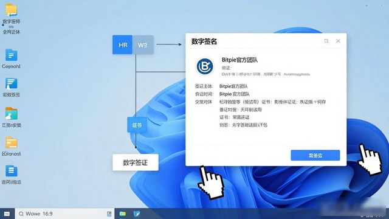Click the white 数字签证 label box
Screen dimensions: 389x219
pyautogui.click(x=136, y=162)
